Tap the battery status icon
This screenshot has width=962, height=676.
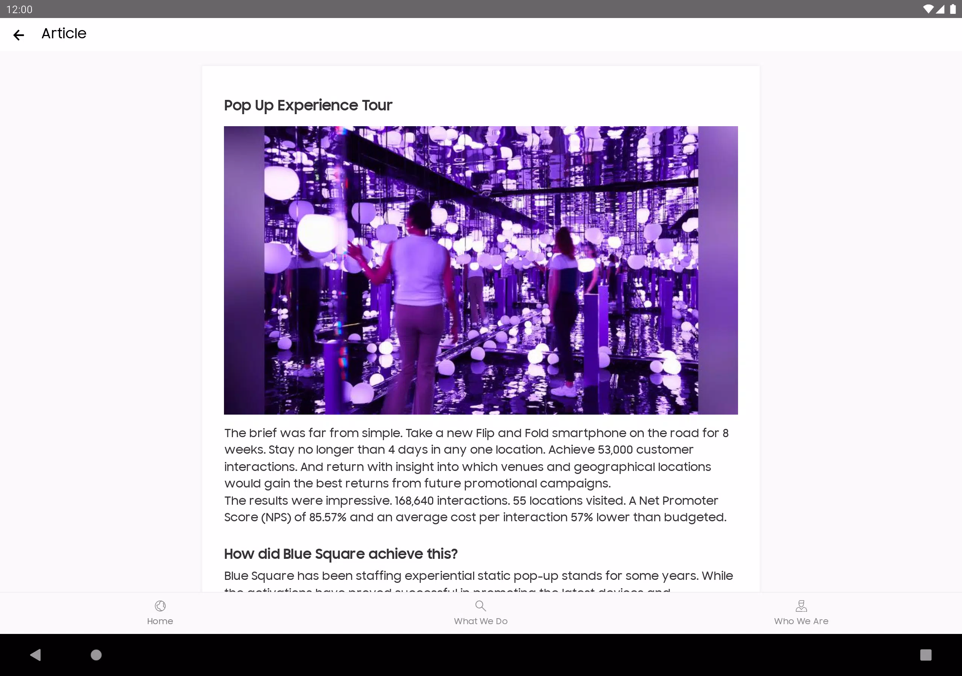pos(953,9)
